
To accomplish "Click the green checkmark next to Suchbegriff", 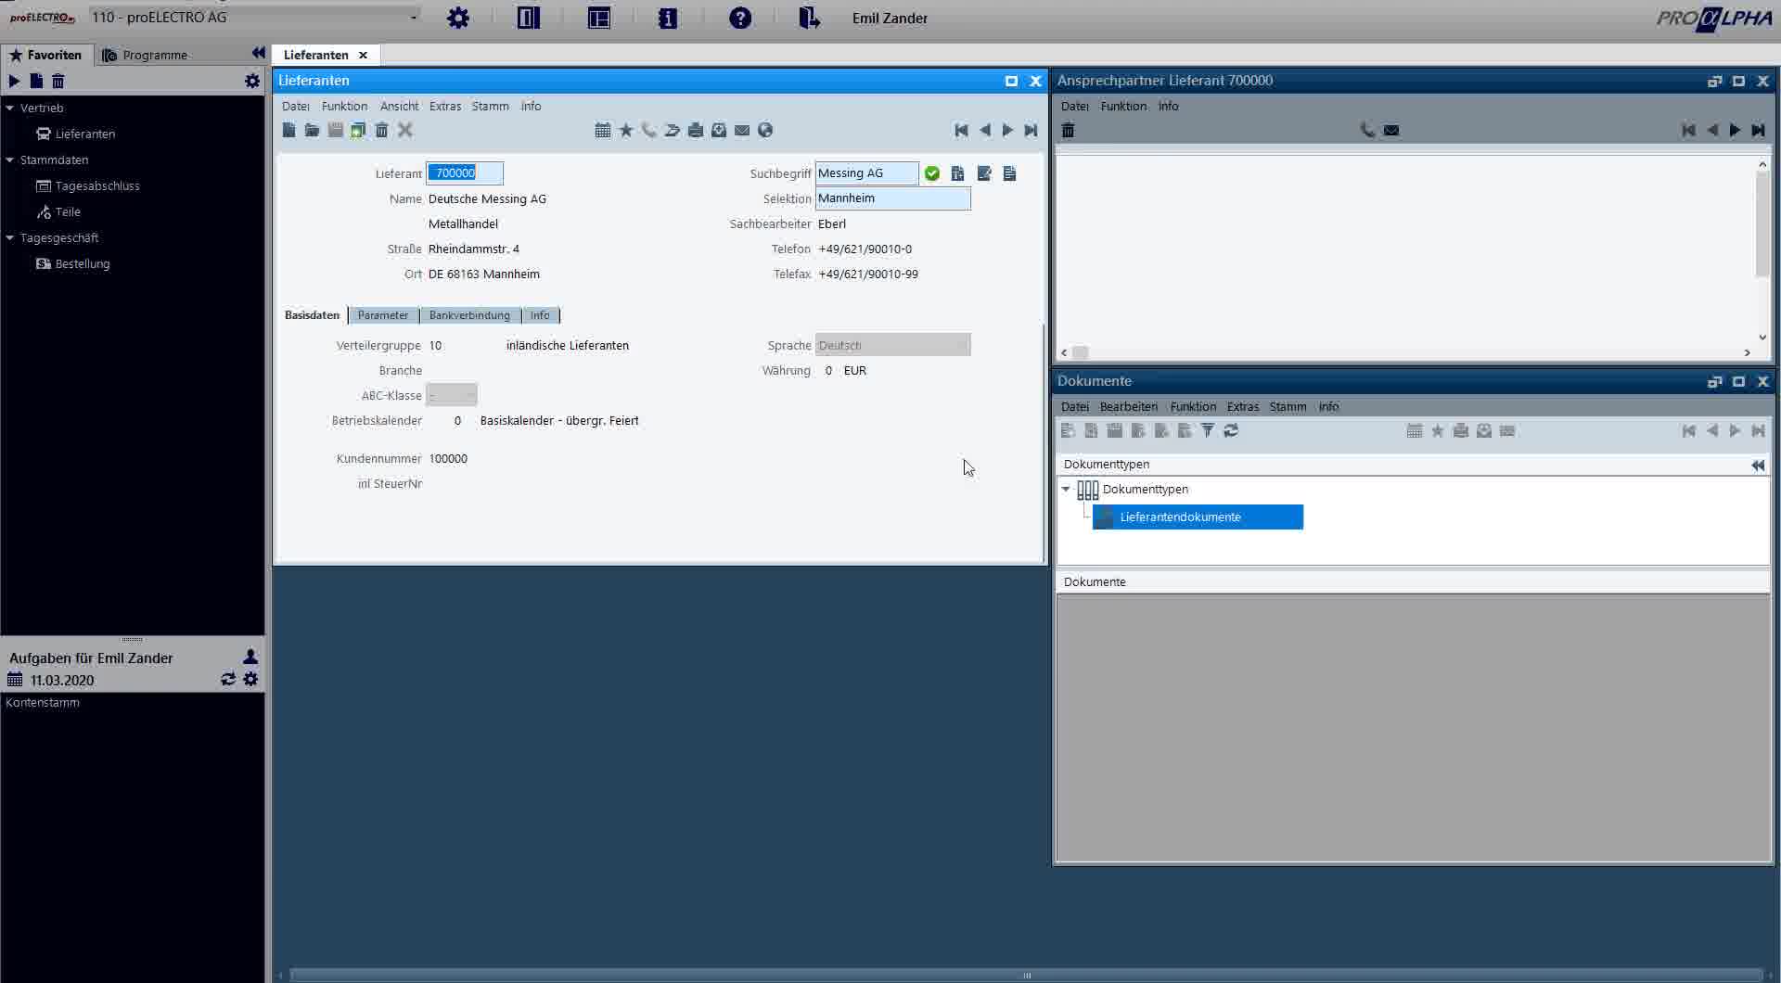I will (932, 173).
